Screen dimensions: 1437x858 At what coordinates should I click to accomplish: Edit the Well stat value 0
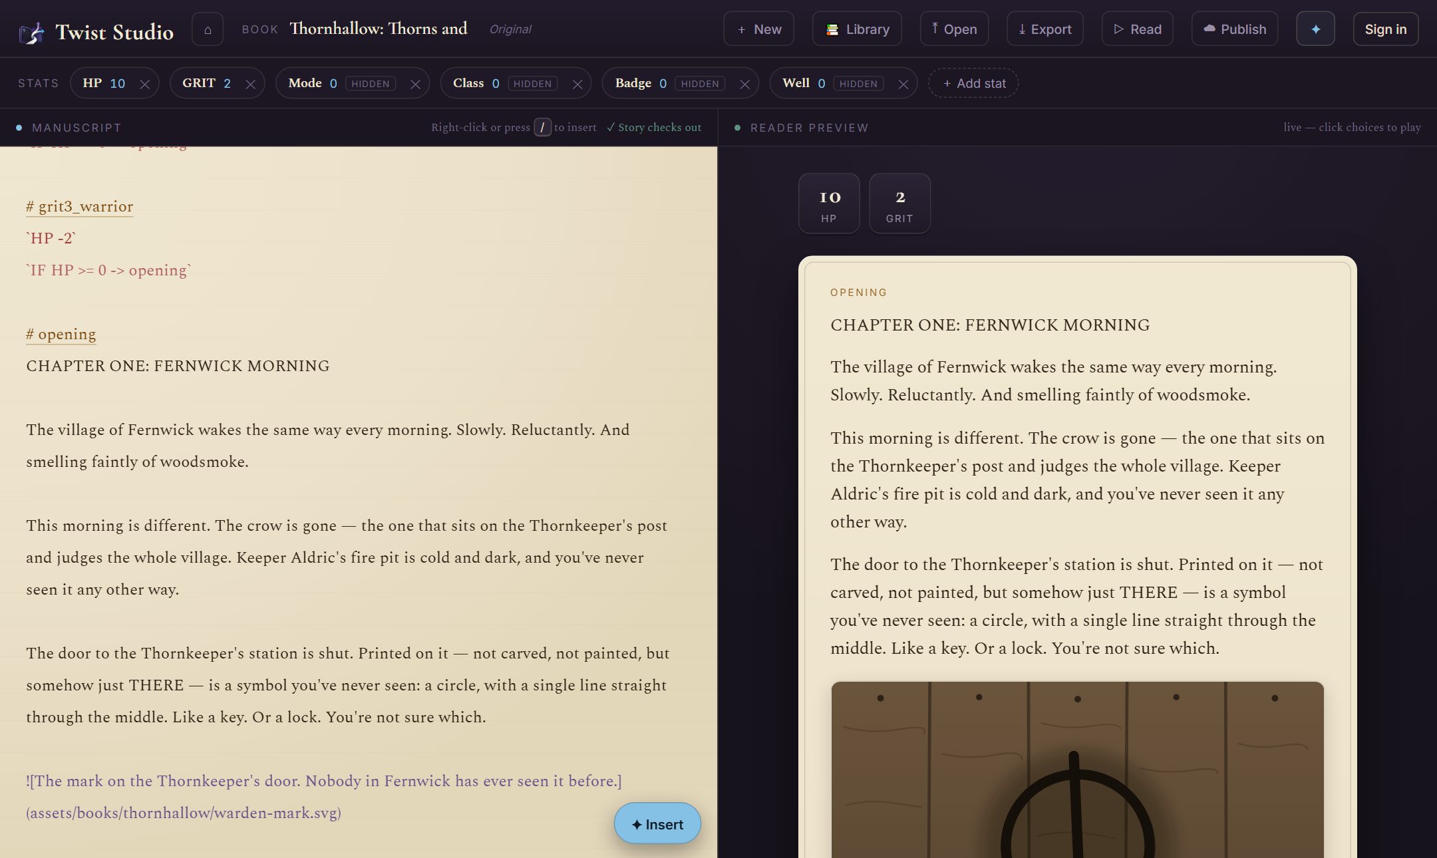(x=822, y=83)
